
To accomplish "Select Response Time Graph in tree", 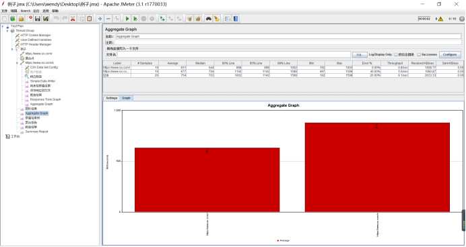I will point(45,99).
